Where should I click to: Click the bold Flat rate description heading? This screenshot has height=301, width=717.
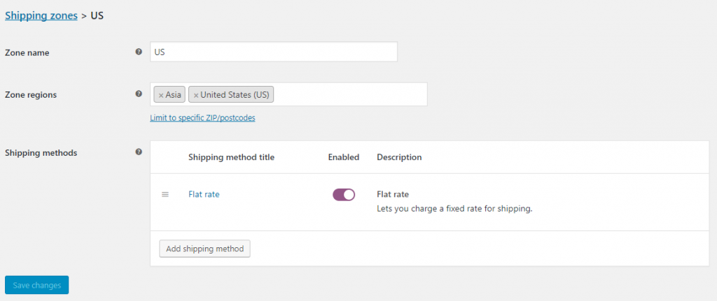click(x=393, y=194)
